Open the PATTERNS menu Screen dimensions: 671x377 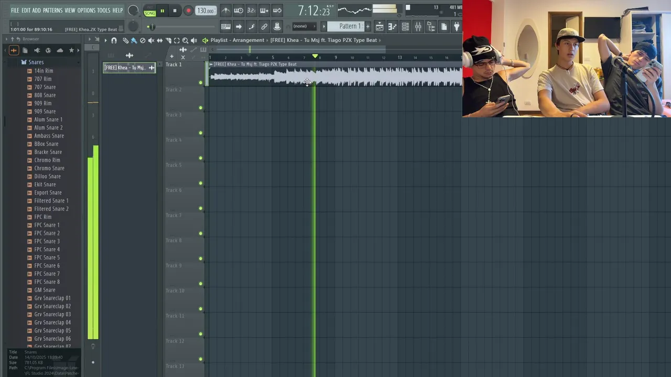(x=52, y=10)
